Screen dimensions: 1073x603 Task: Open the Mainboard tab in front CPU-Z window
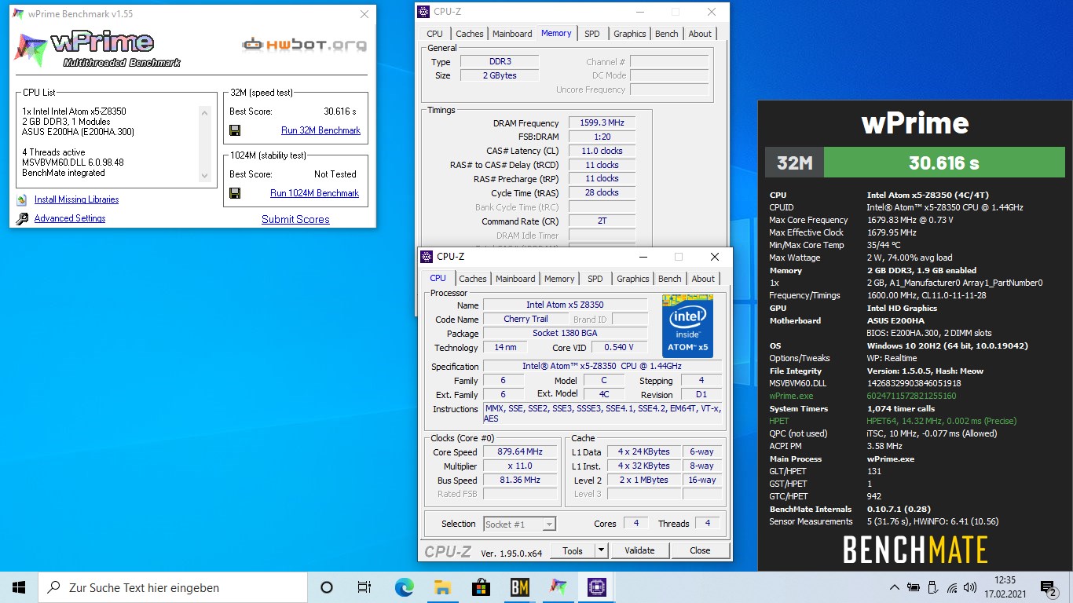(515, 279)
